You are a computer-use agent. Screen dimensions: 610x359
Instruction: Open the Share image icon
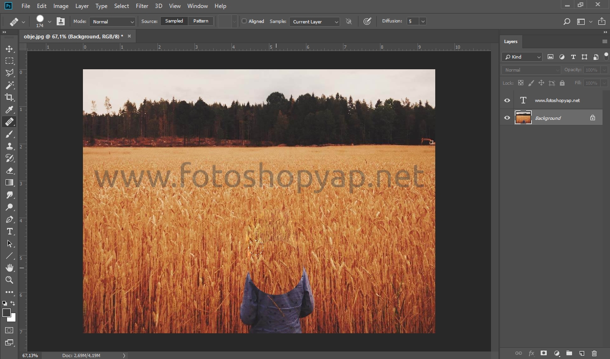(x=602, y=22)
